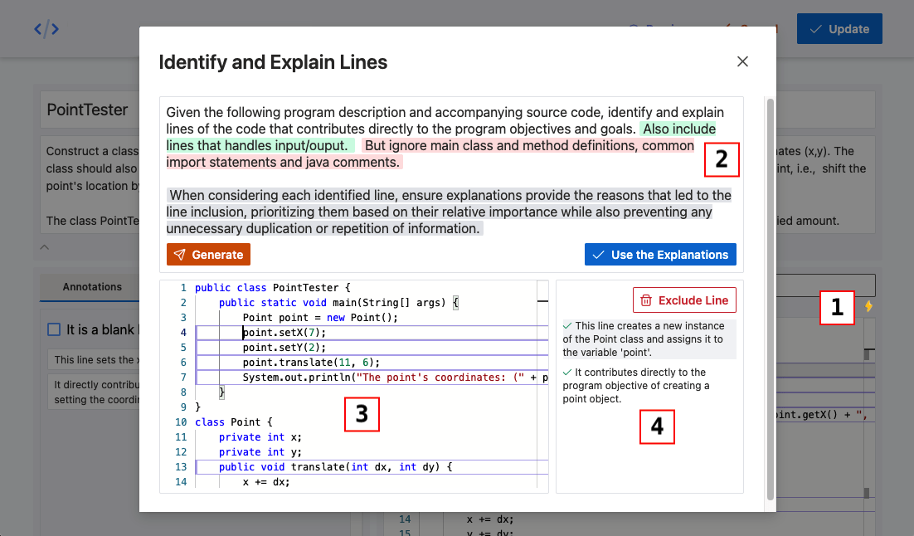Click explanation 'This line creates a new instance'

click(649, 339)
